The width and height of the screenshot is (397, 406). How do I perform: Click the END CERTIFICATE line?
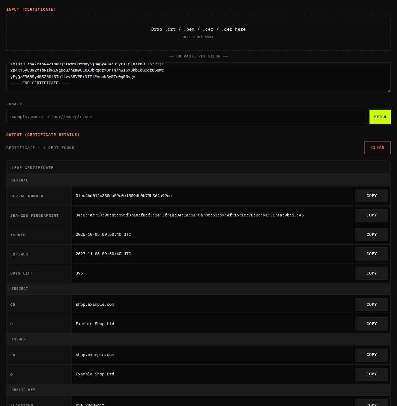[x=40, y=83]
